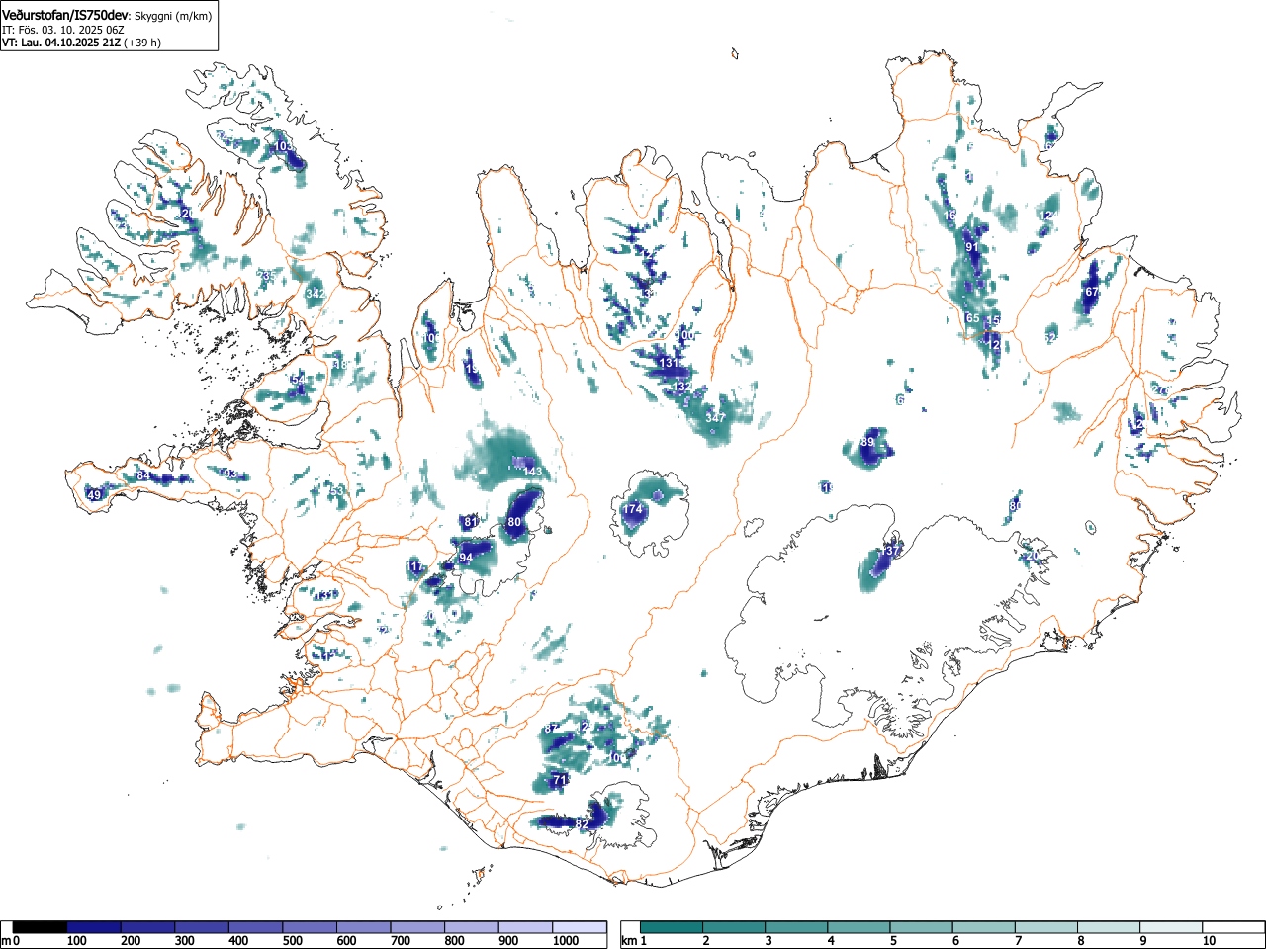
Task: Click the 700–800 m legend color segment
Action: 417,927
